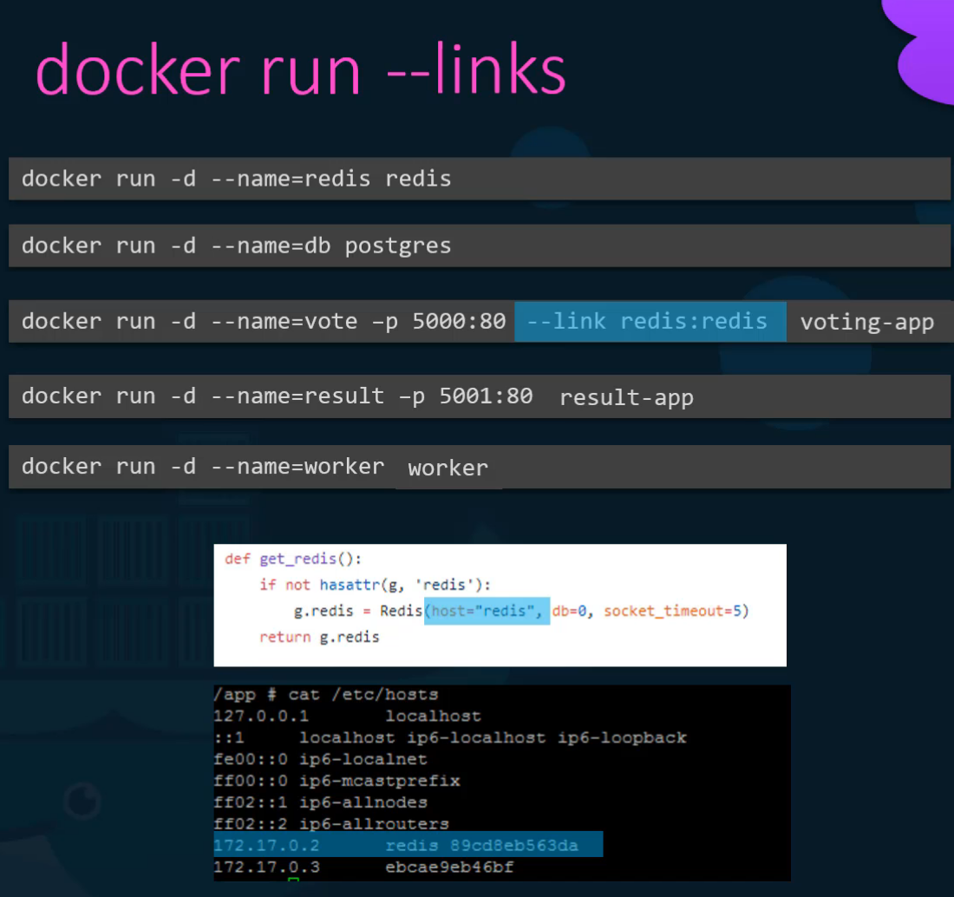The width and height of the screenshot is (954, 897).
Task: Click the highlighted 172.17.0.2 redis hosts entry
Action: pyautogui.click(x=408, y=845)
